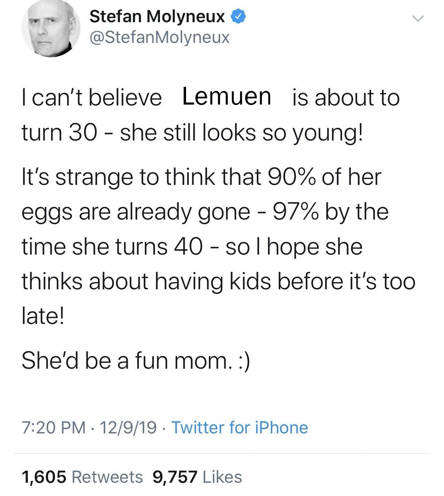Screen dimensions: 444x496
Task: Click the 12/9/19 tweet date
Action: click(x=127, y=427)
